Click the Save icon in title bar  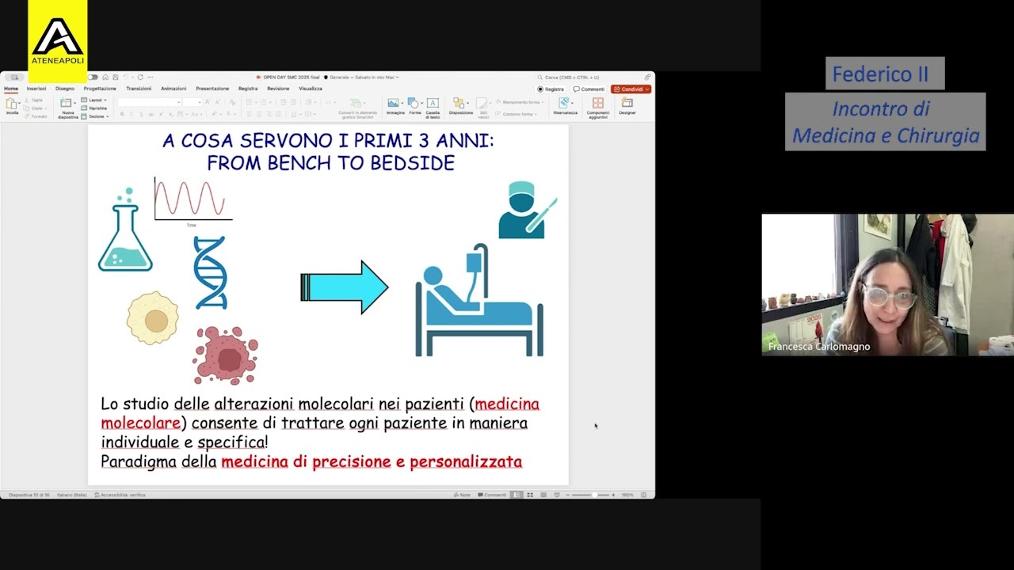pos(115,78)
